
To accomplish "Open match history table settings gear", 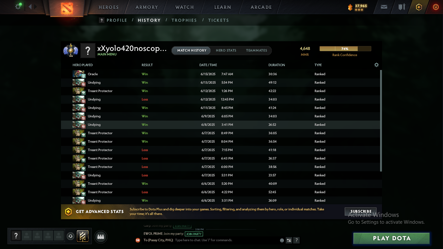I will tap(377, 65).
